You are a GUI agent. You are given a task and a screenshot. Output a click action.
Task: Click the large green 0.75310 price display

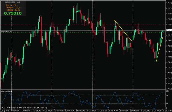13,13
